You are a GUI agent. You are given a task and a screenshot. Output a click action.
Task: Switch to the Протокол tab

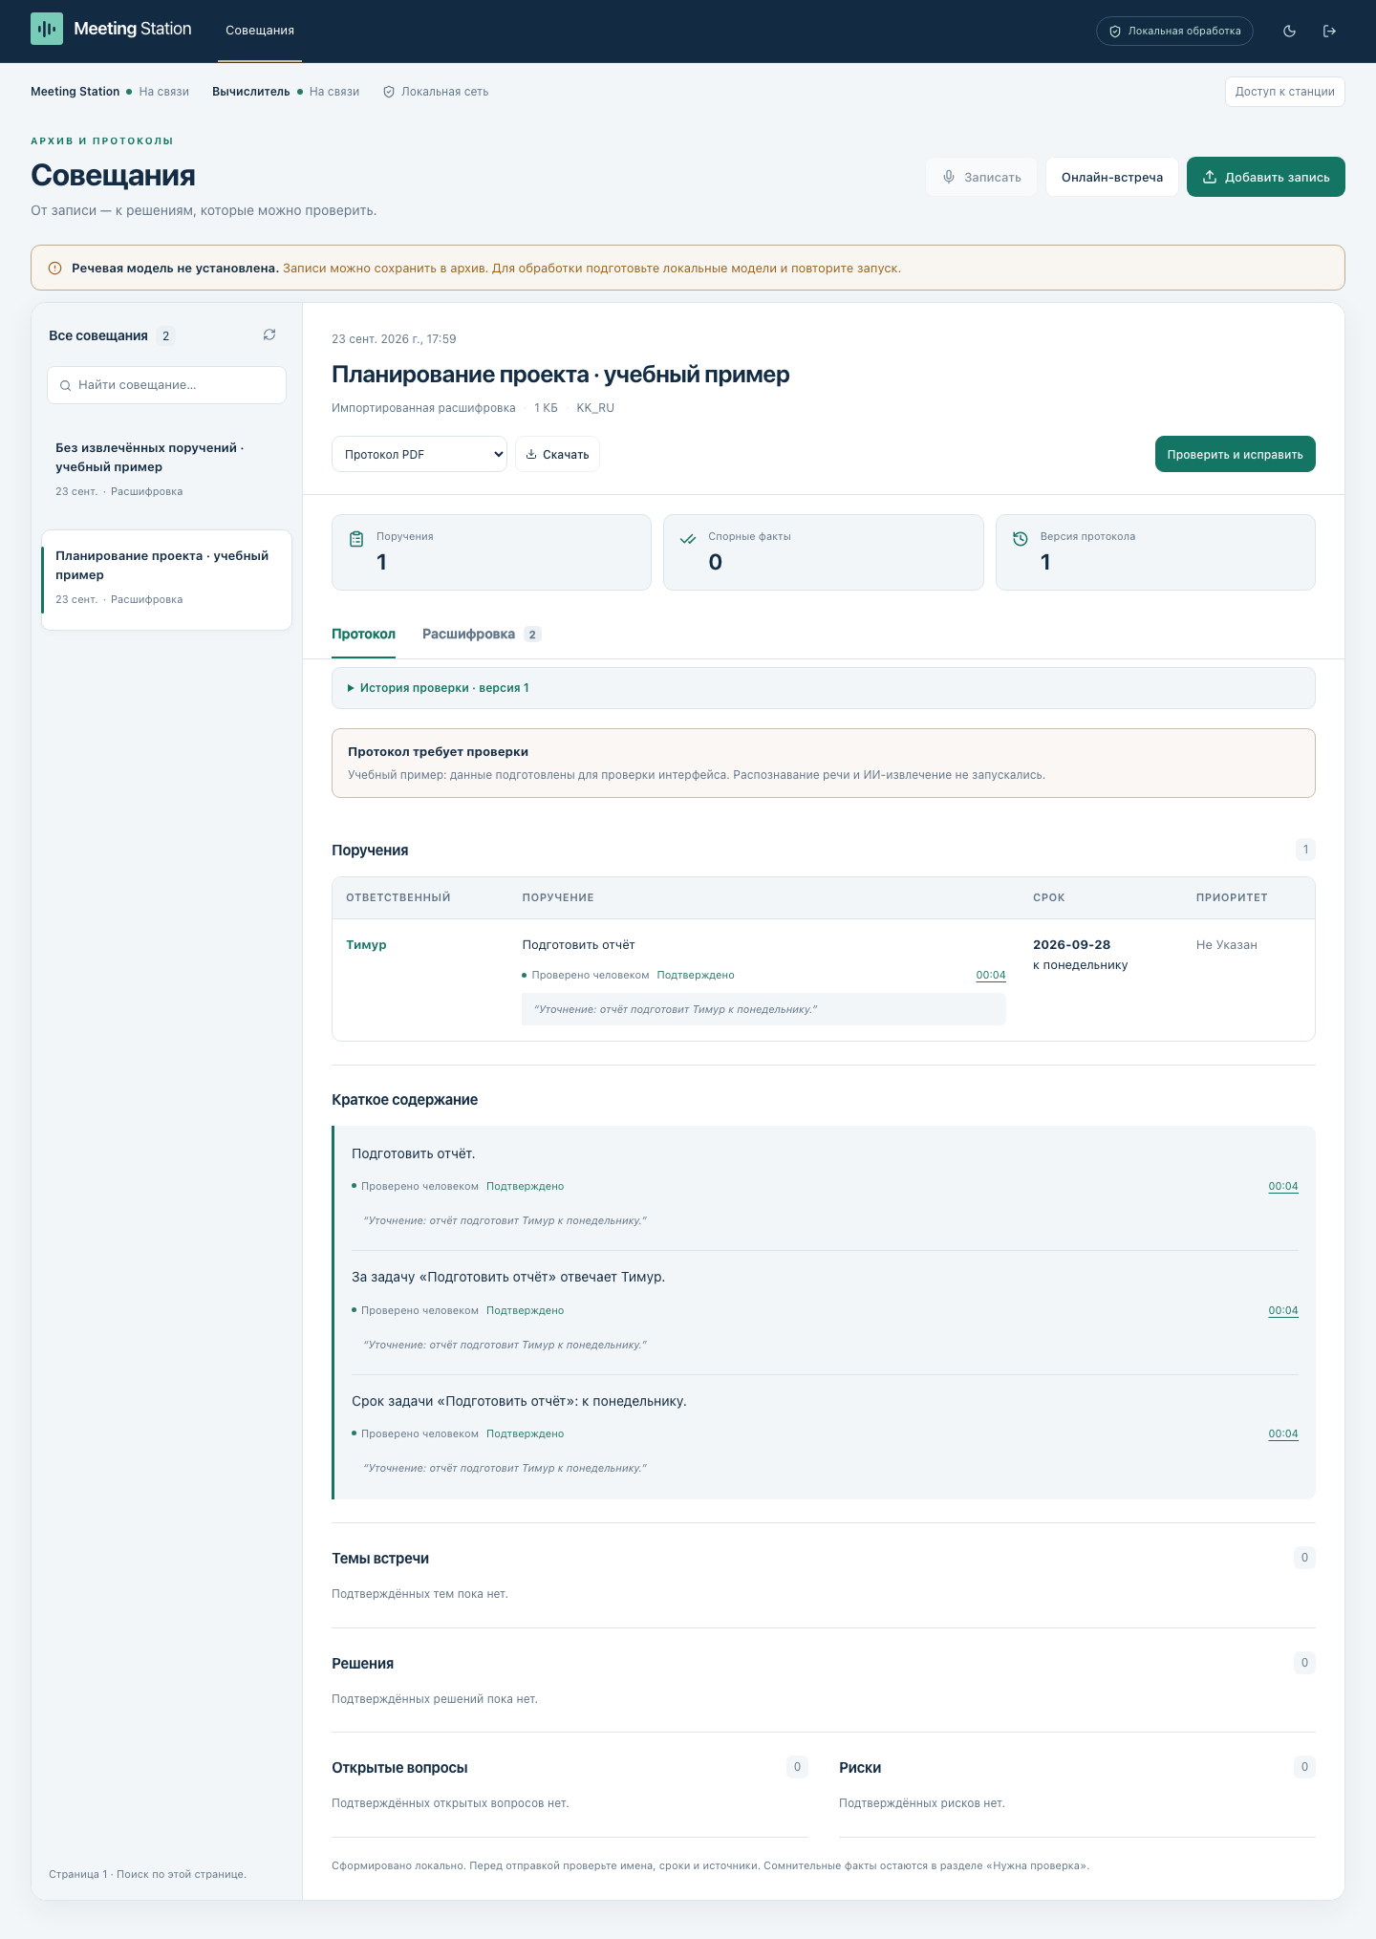(x=363, y=634)
